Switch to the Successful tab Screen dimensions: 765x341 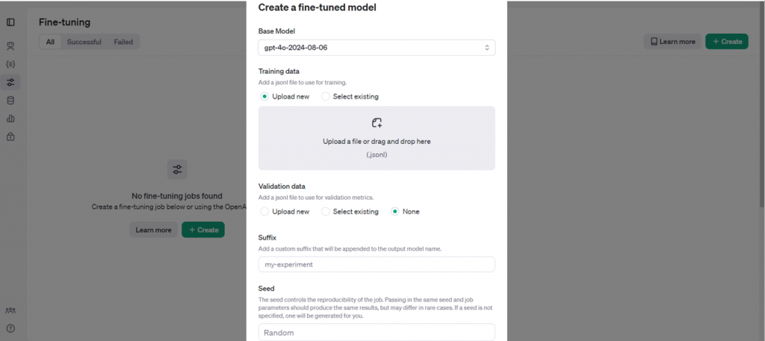(84, 42)
